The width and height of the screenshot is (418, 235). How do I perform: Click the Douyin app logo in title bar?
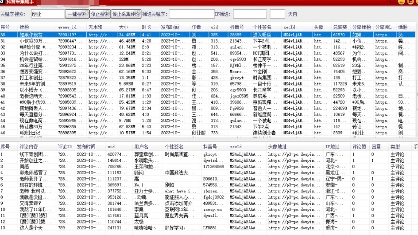point(2,2)
